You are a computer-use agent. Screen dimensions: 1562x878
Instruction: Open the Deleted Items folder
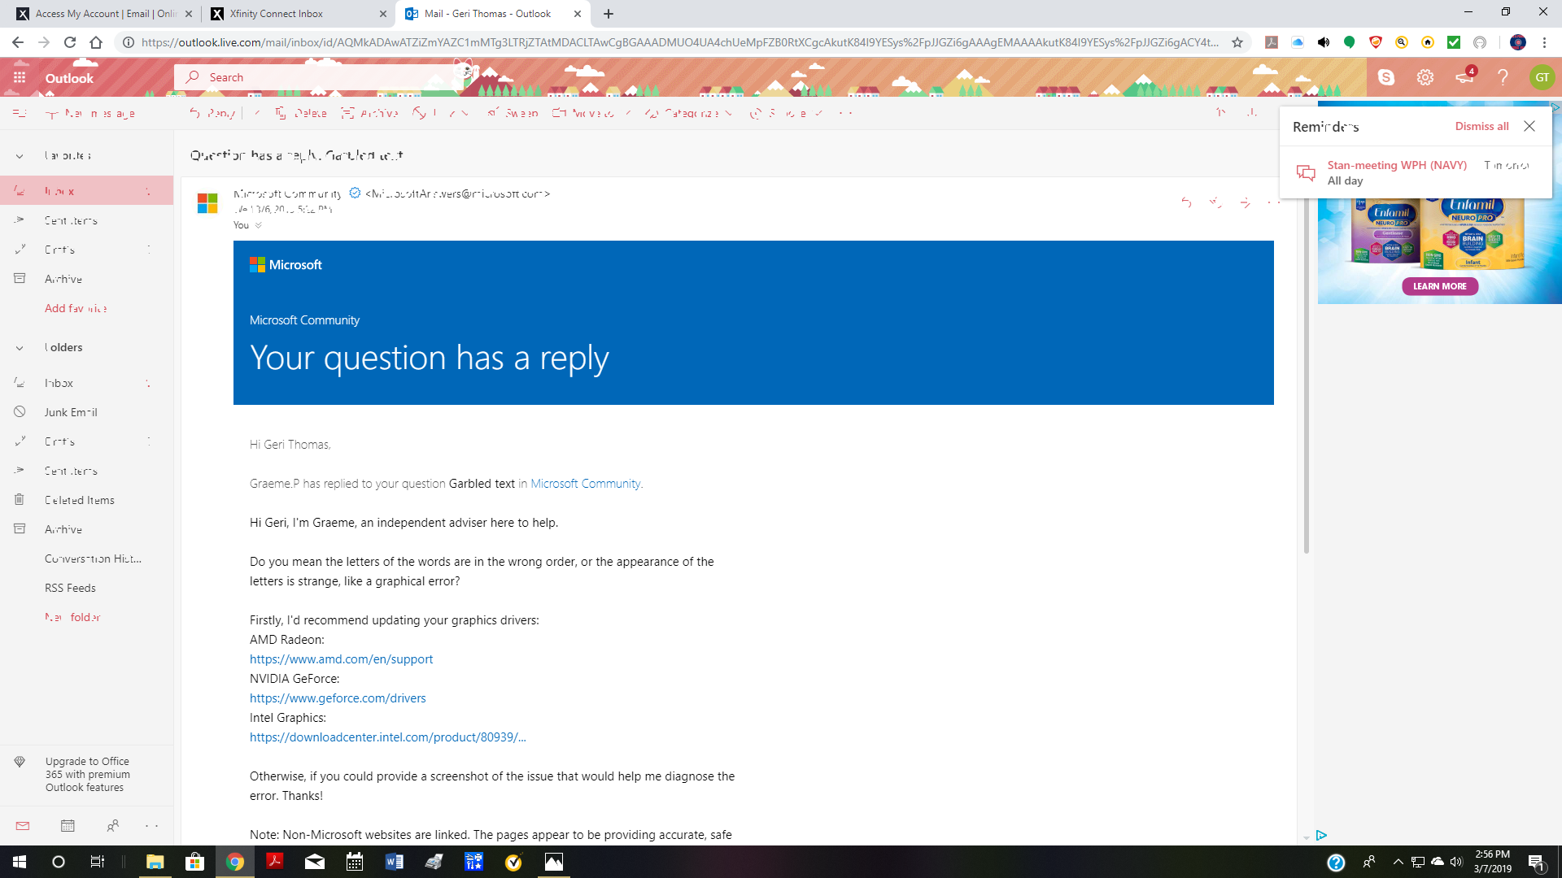click(86, 500)
